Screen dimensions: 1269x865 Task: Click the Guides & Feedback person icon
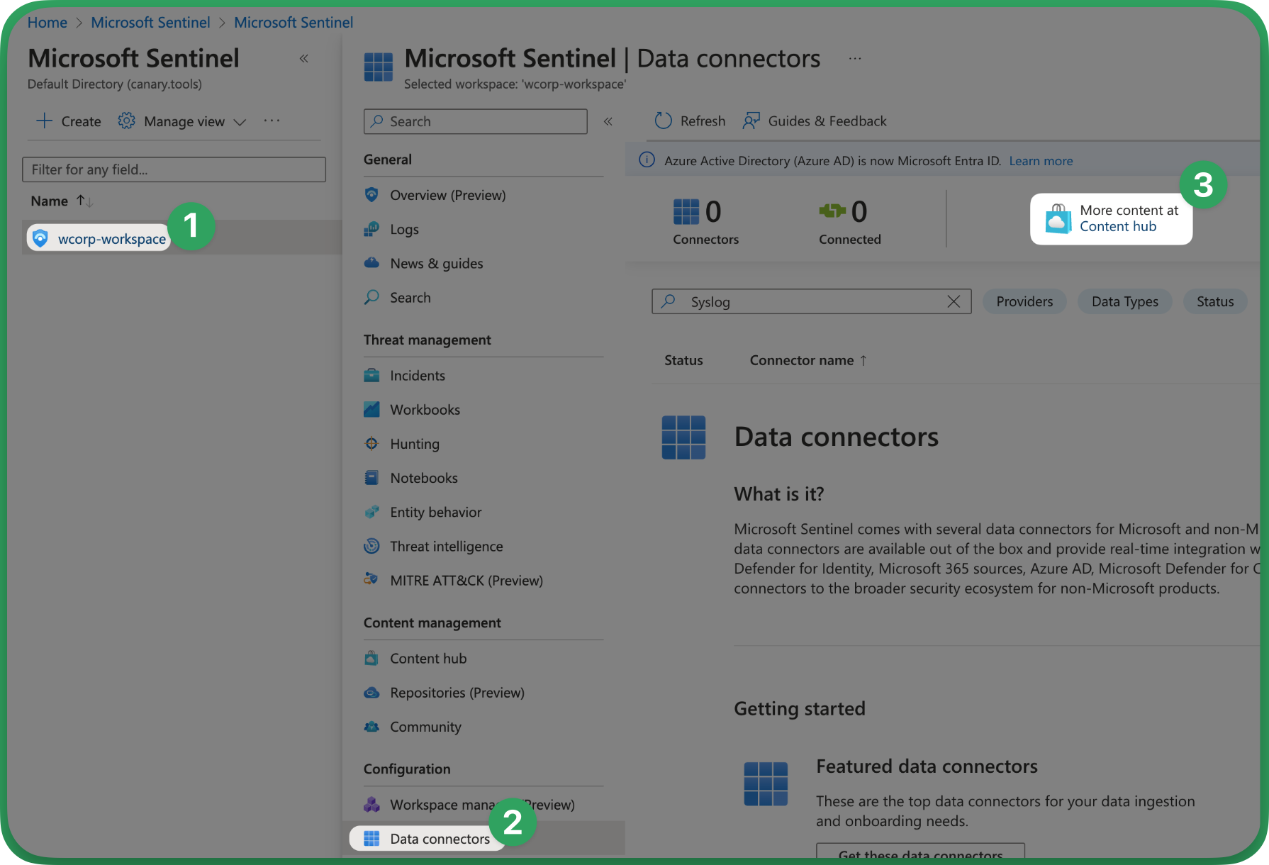pyautogui.click(x=751, y=121)
